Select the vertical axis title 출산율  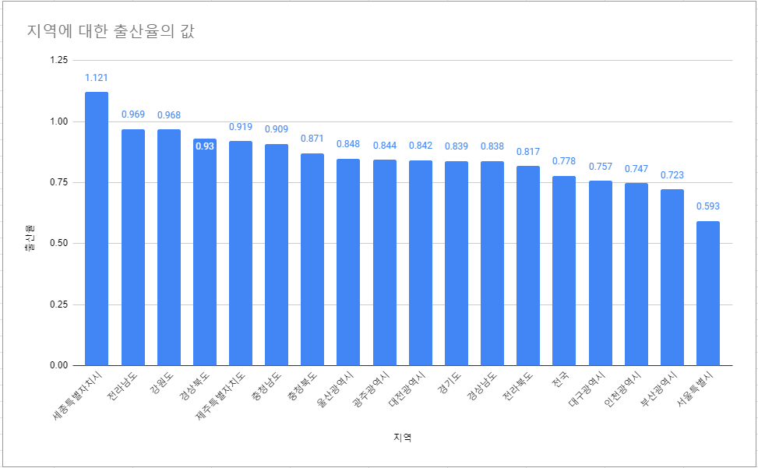(x=30, y=238)
